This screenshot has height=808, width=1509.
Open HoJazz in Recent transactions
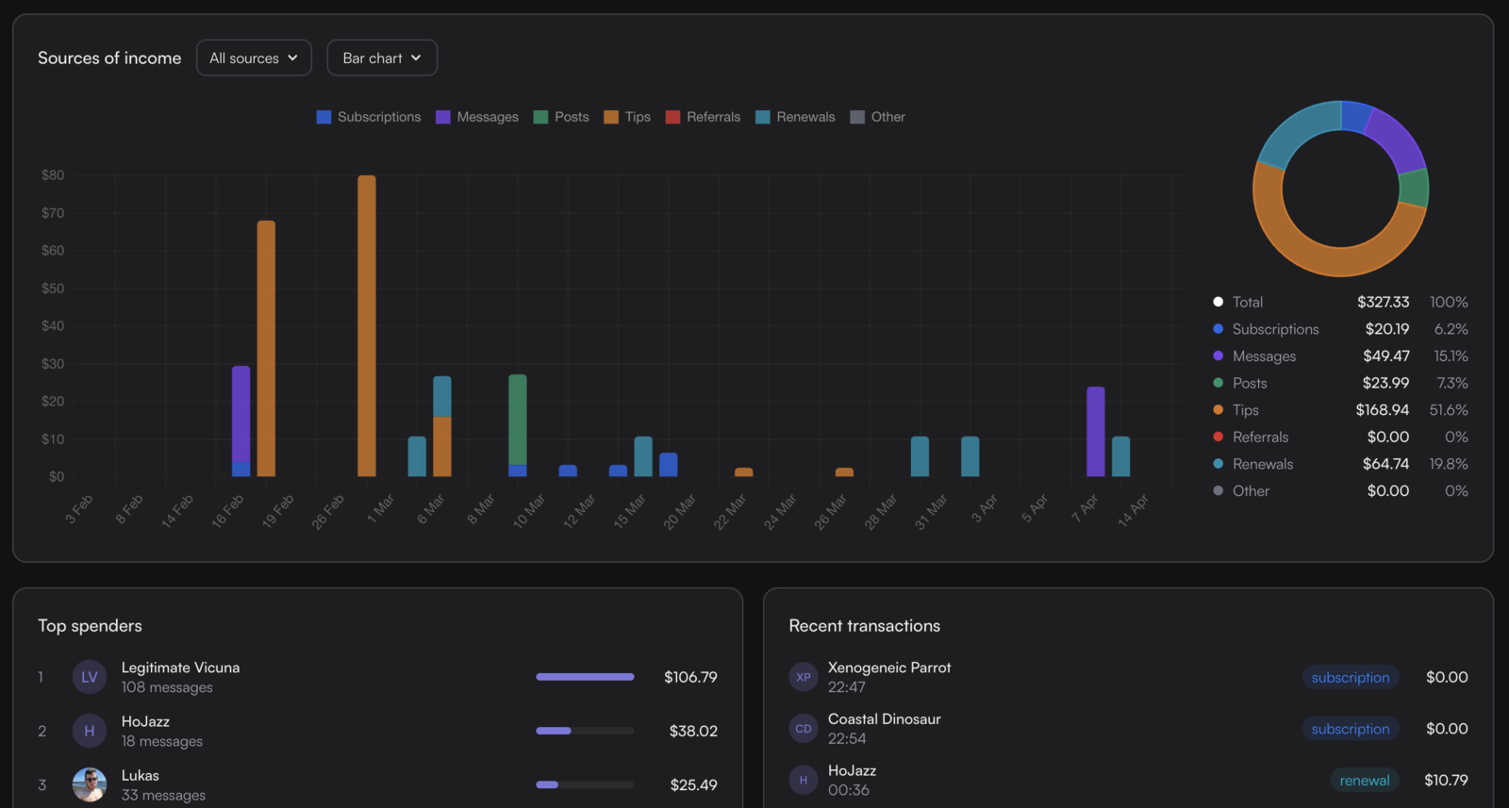(853, 770)
